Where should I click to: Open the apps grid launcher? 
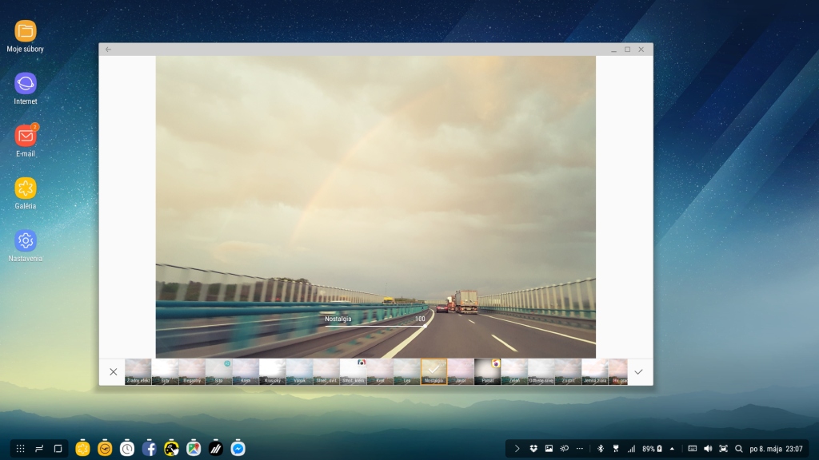[x=21, y=449]
